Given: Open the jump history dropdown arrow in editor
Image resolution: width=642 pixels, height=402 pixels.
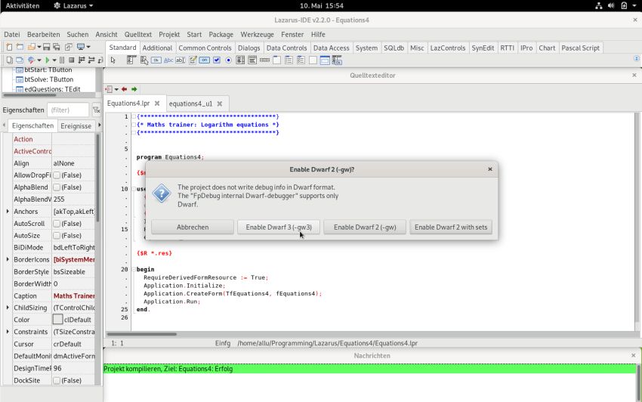Looking at the screenshot, I should pos(116,89).
